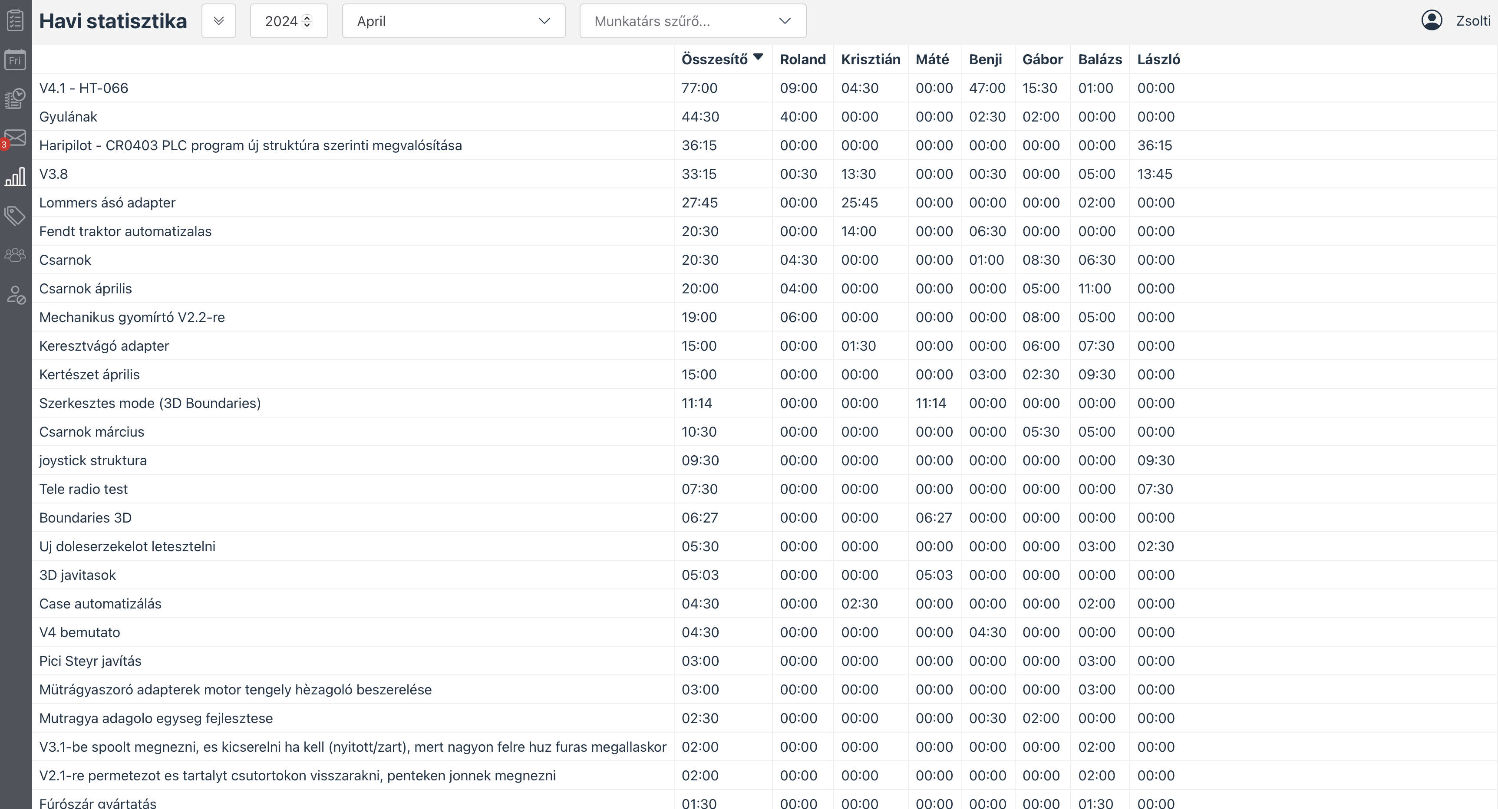Open the Munkatárs szűrő filter dropdown

click(x=693, y=21)
